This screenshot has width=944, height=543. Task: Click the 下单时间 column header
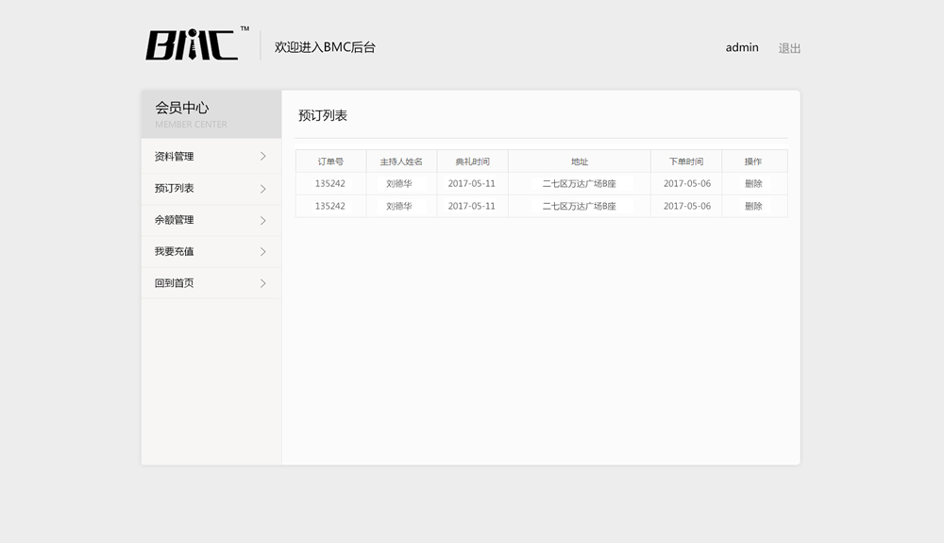point(686,161)
